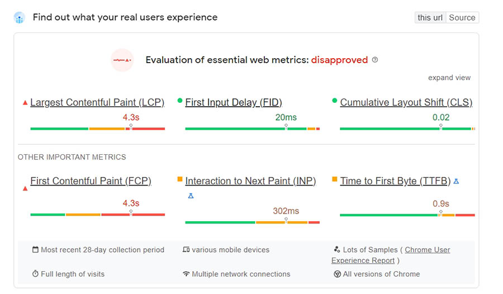This screenshot has height=294, width=503.
Task: Open the Time to First Byte link
Action: pyautogui.click(x=395, y=181)
